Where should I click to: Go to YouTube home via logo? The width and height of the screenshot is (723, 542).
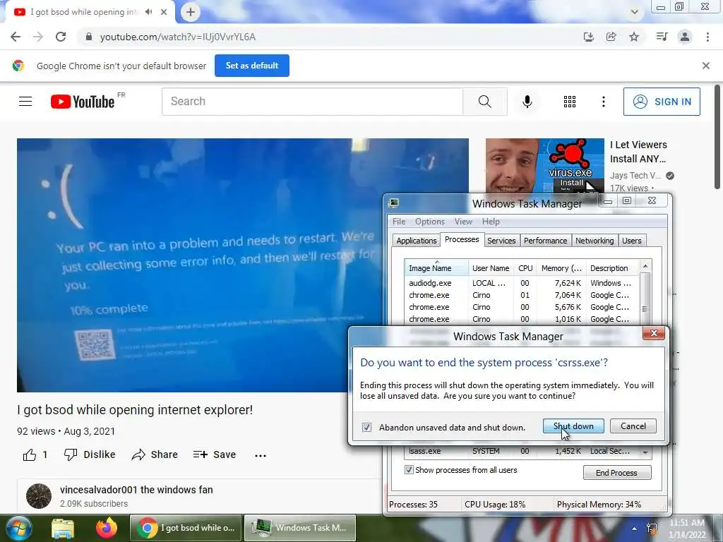[x=83, y=102]
